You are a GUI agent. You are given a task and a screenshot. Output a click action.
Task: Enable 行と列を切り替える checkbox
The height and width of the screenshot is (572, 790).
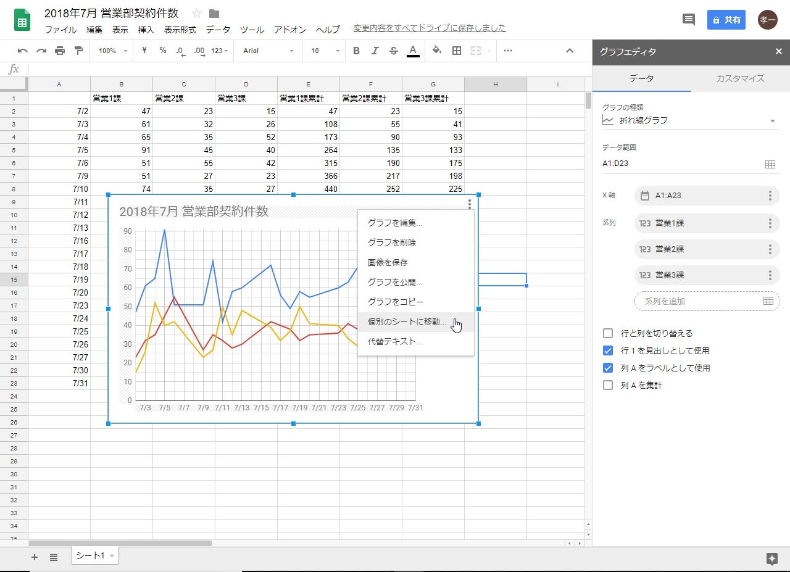click(608, 333)
